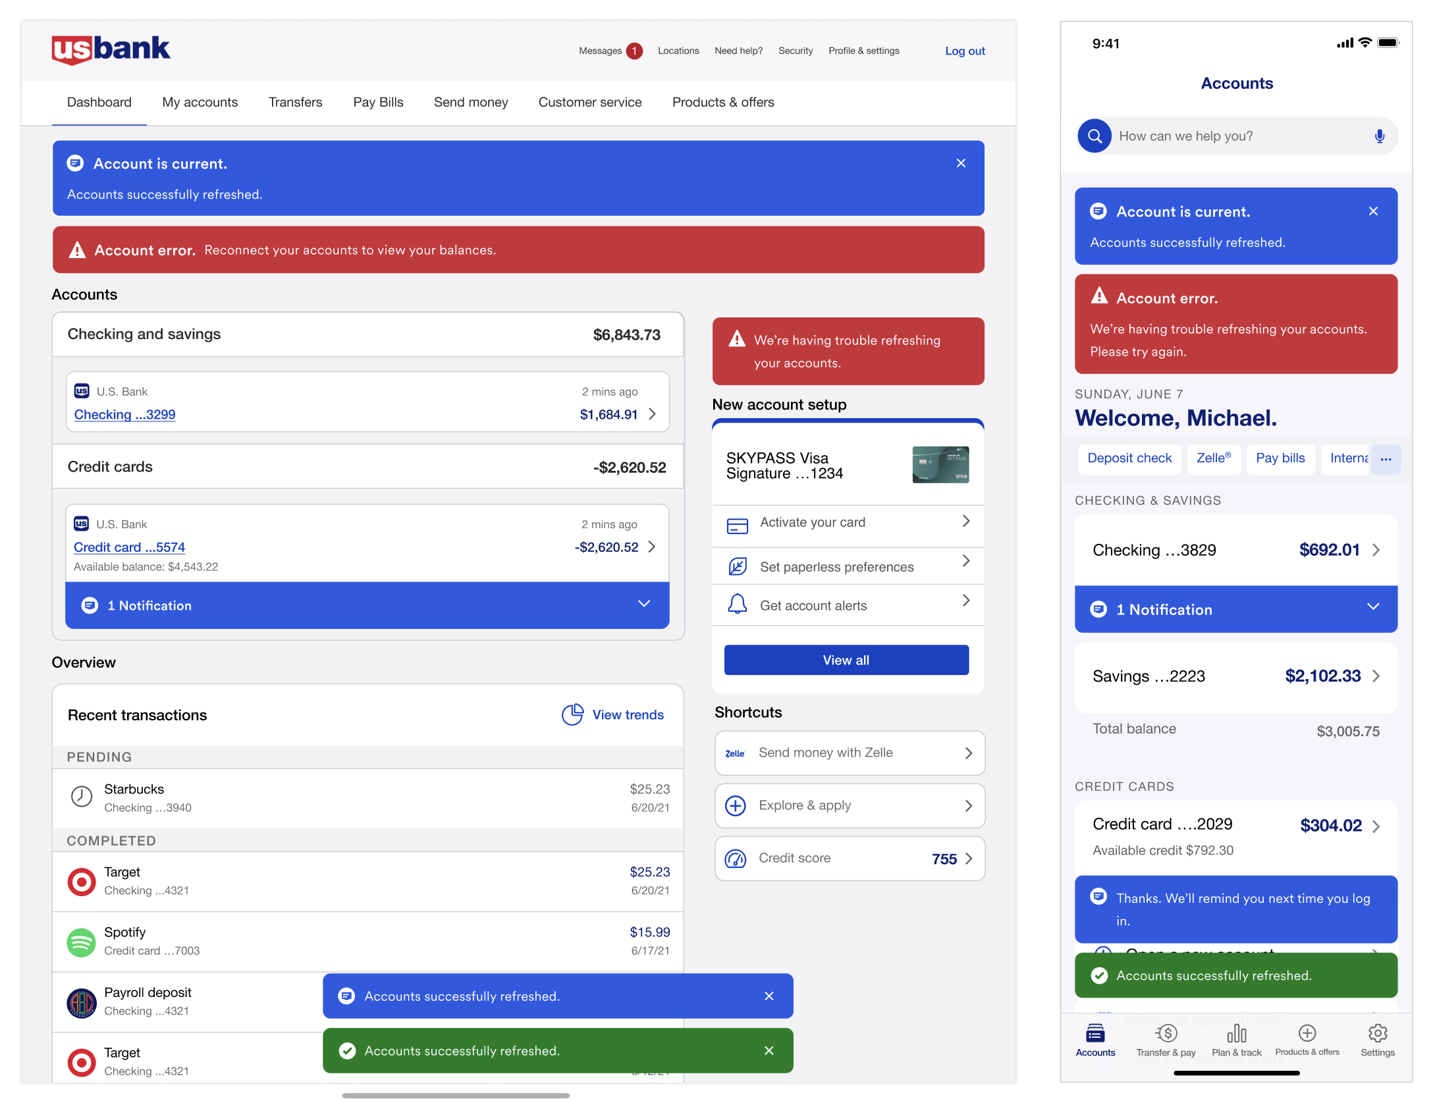Expand mobile 1 Notification under Checking
Screen dimensions: 1433x1101
coord(1373,608)
